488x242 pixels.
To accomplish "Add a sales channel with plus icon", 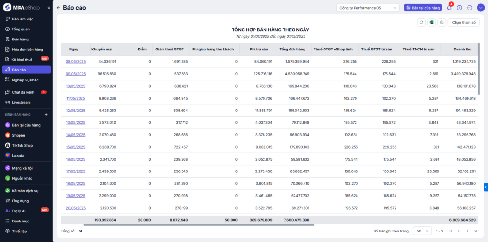I will pos(46,115).
